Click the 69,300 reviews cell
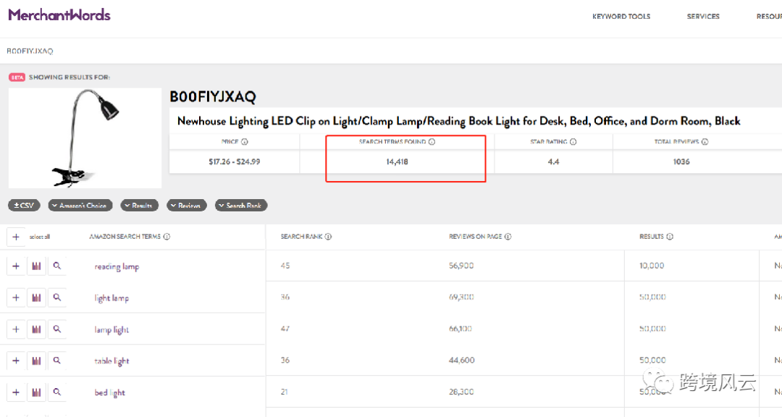782x417 pixels. pos(461,297)
